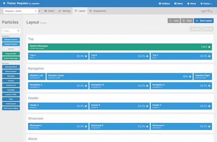The width and height of the screenshot is (217, 142).
Task: Select the Spacer particle
Action: click(x=11, y=49)
